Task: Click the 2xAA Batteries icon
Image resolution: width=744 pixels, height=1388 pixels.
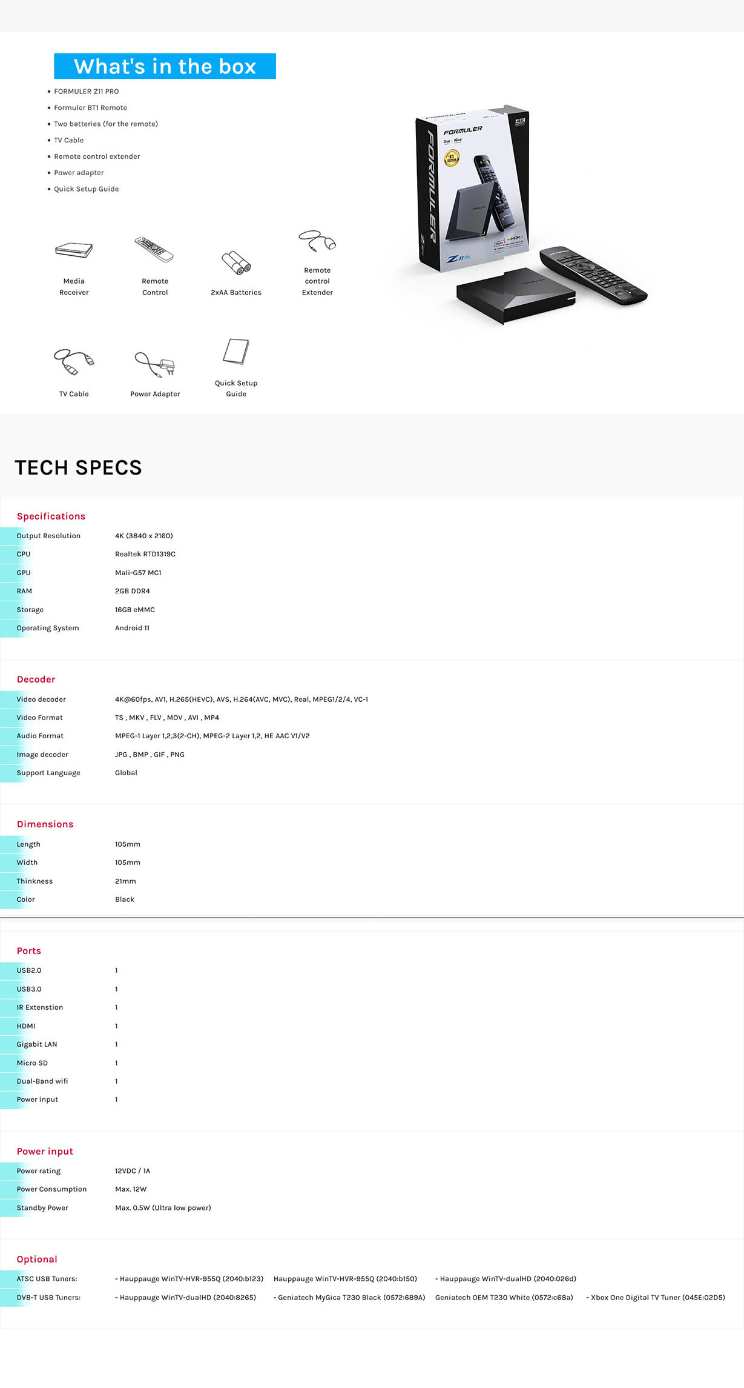Action: click(x=236, y=262)
